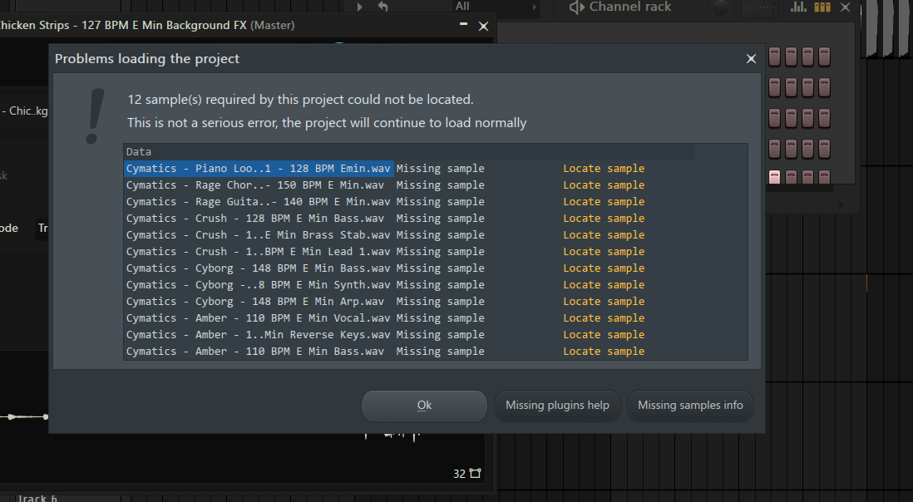This screenshot has height=502, width=913.
Task: Open the Channel rack graph editor icon
Action: pyautogui.click(x=798, y=7)
